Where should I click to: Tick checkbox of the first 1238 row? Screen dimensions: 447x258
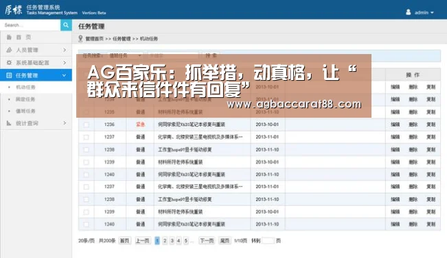[x=86, y=149]
